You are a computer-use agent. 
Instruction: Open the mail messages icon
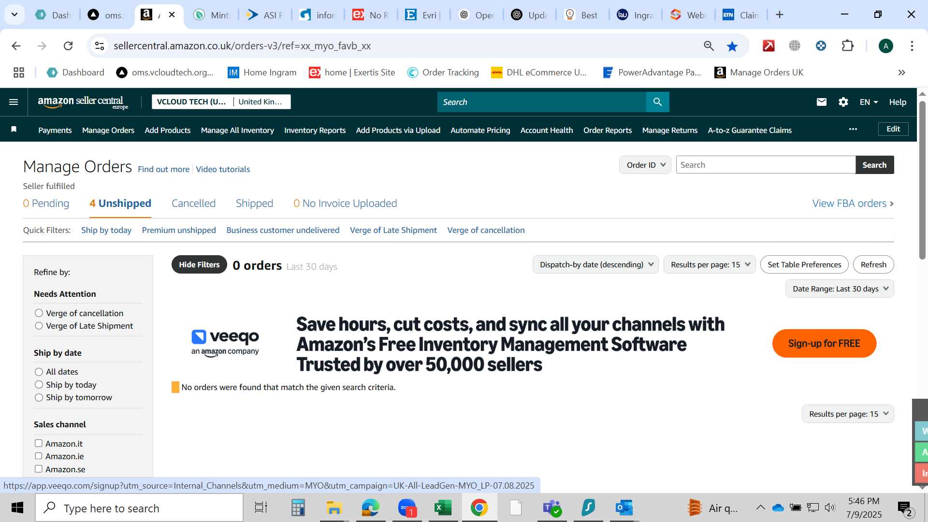822,102
